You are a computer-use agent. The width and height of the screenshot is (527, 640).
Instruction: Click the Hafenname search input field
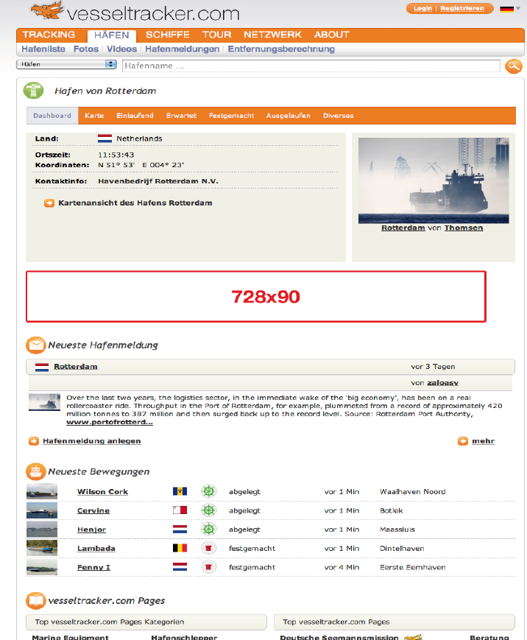(x=311, y=66)
